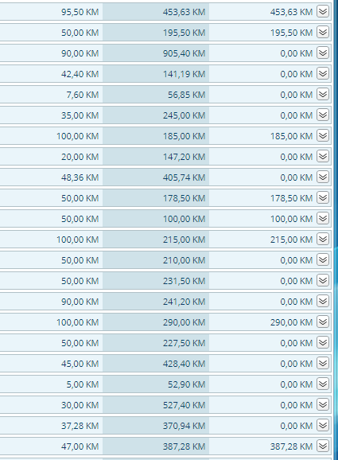Expand details of the 56,85 KM row
The height and width of the screenshot is (460, 338).
[323, 95]
